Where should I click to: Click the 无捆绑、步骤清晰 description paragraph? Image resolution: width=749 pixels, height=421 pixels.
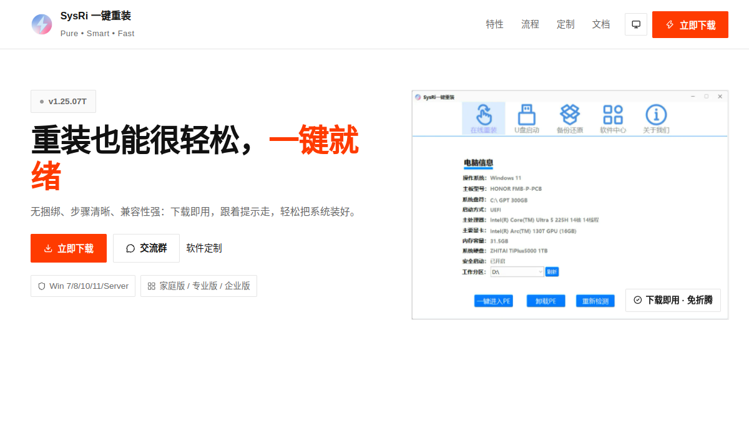(x=195, y=212)
